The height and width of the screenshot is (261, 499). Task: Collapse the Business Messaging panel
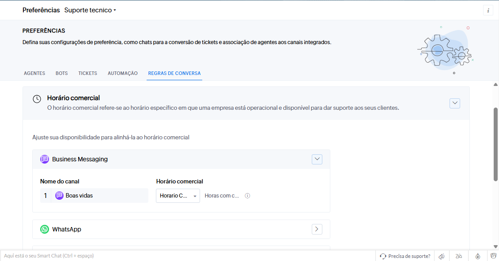coord(317,159)
